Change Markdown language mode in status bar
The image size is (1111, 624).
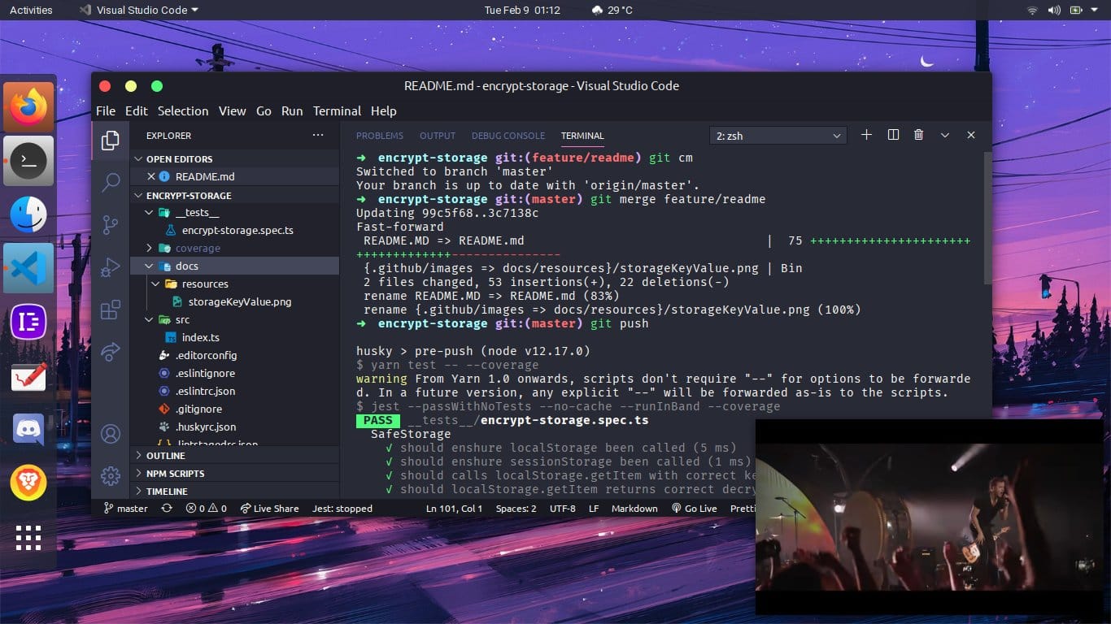tap(634, 508)
